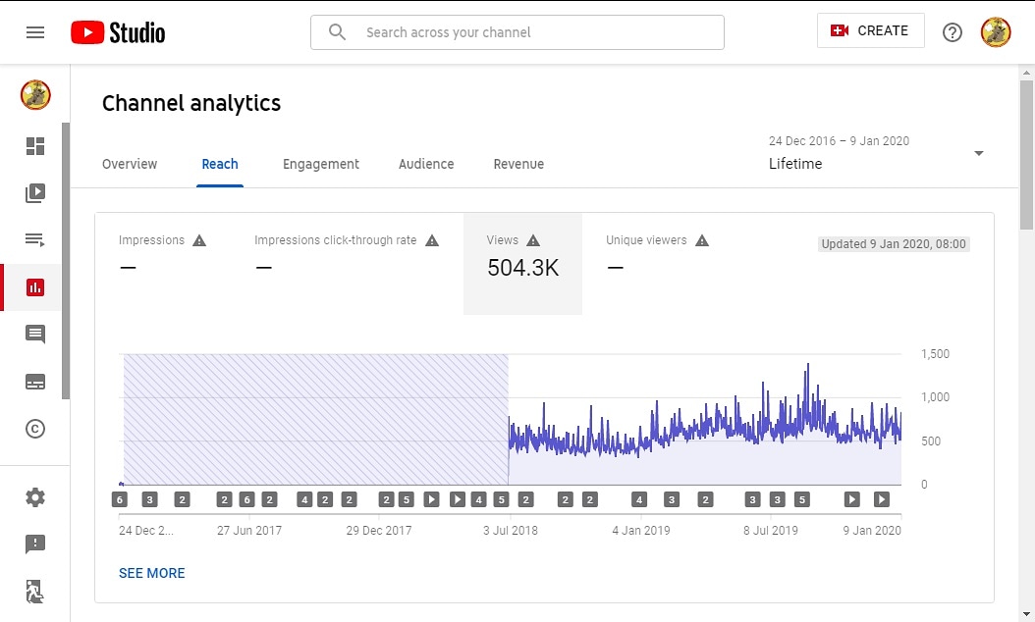Open Playlists from the sidebar
The height and width of the screenshot is (622, 1035).
pos(35,239)
